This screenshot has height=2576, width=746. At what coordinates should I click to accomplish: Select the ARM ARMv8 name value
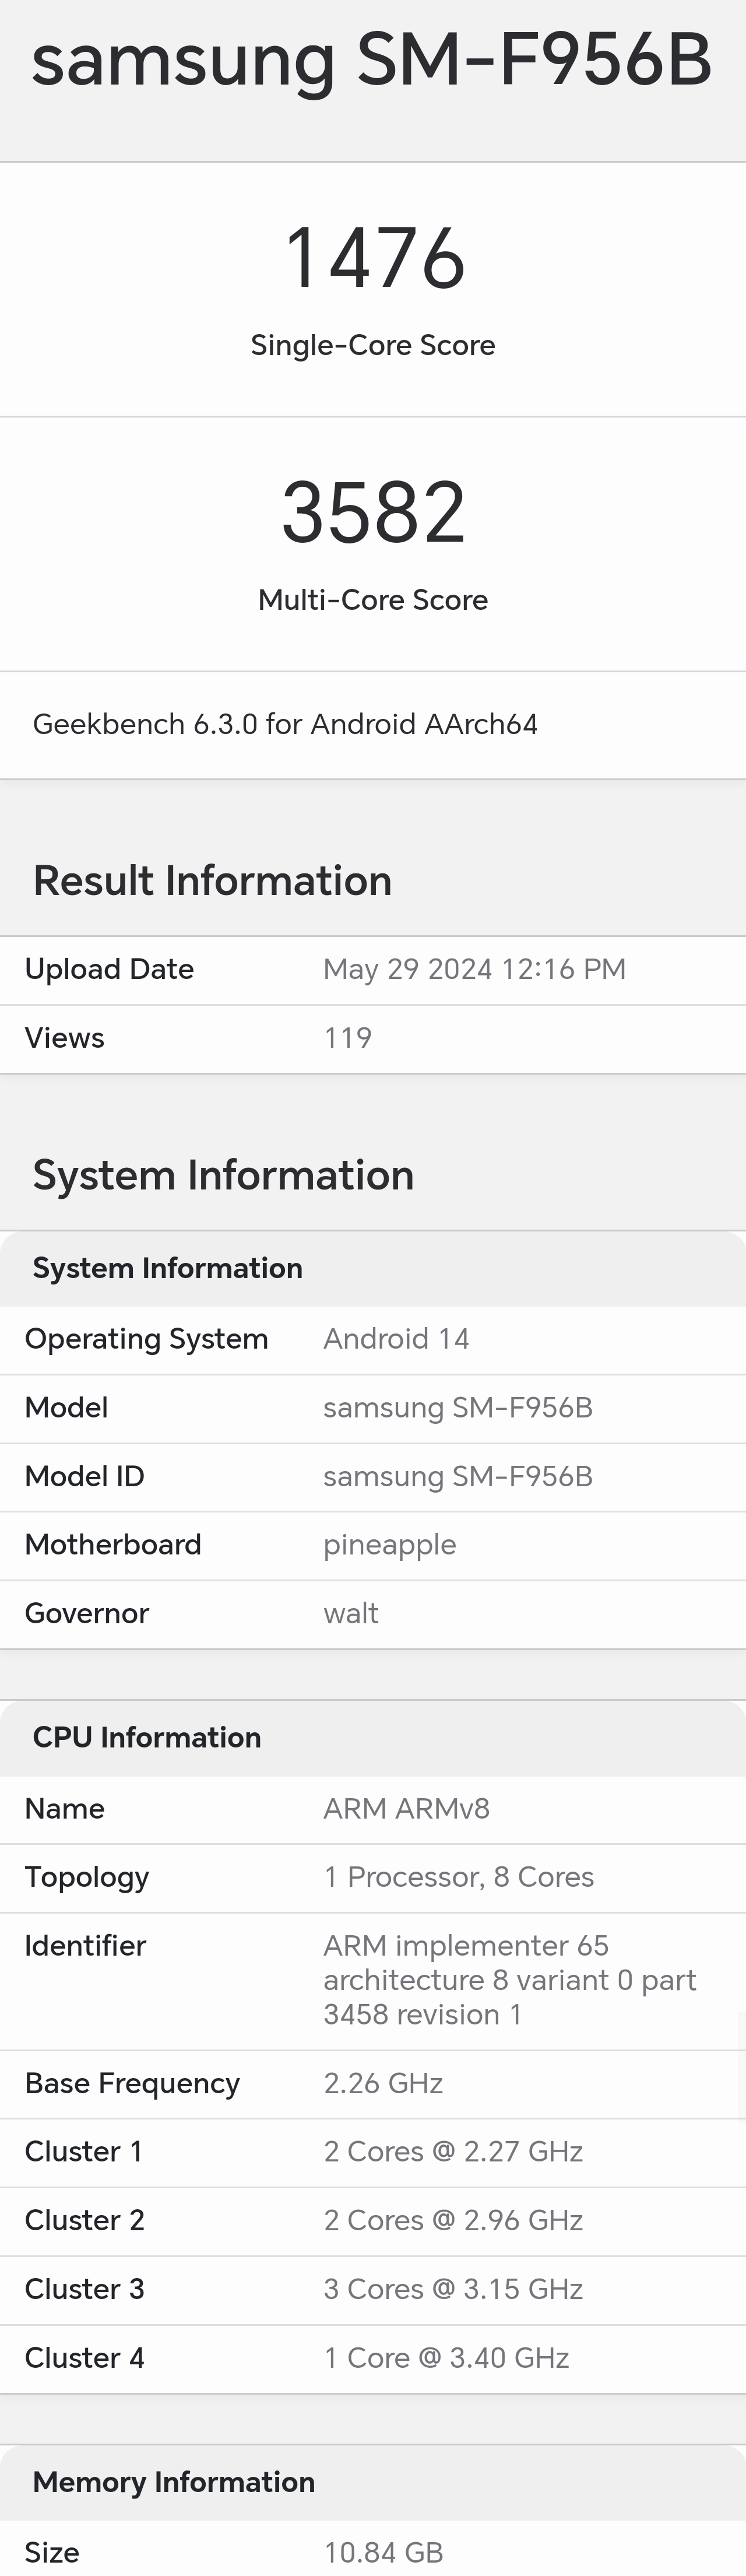click(406, 1808)
